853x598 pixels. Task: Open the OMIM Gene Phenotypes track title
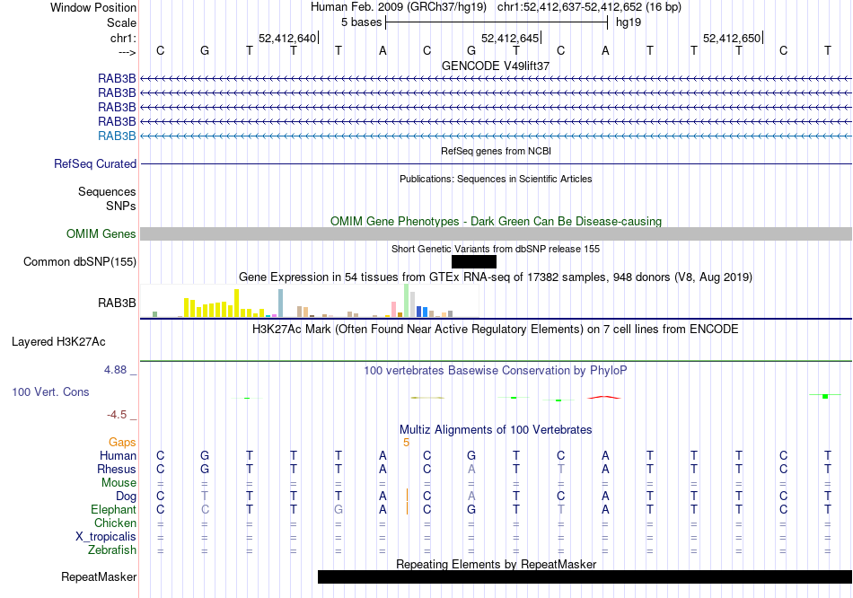click(496, 221)
